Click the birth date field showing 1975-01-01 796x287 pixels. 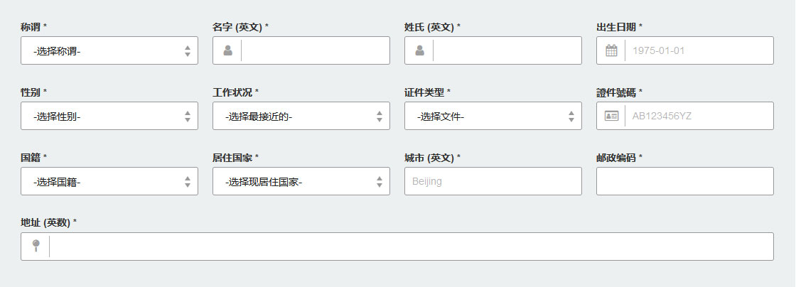click(x=699, y=50)
